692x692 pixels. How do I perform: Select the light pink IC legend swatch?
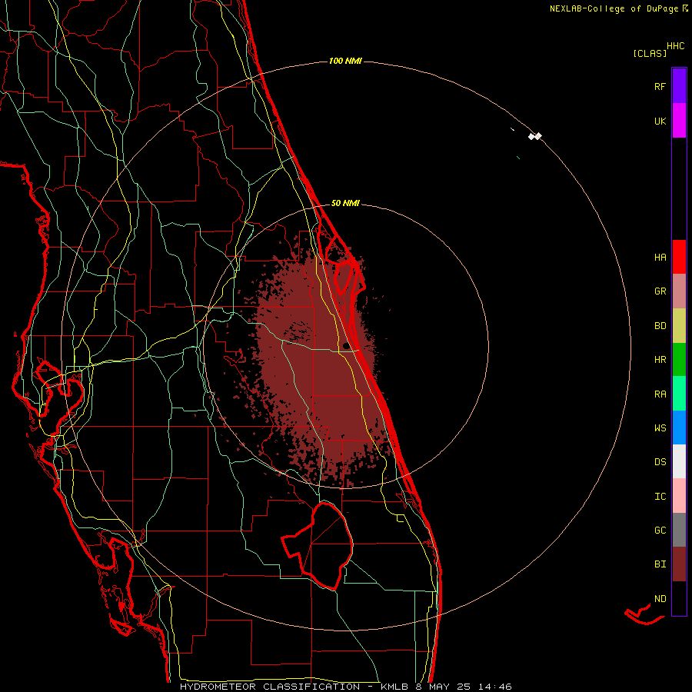point(679,496)
